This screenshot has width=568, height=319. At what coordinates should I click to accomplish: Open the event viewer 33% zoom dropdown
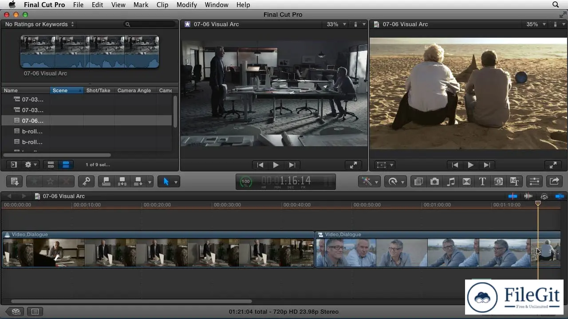336,24
